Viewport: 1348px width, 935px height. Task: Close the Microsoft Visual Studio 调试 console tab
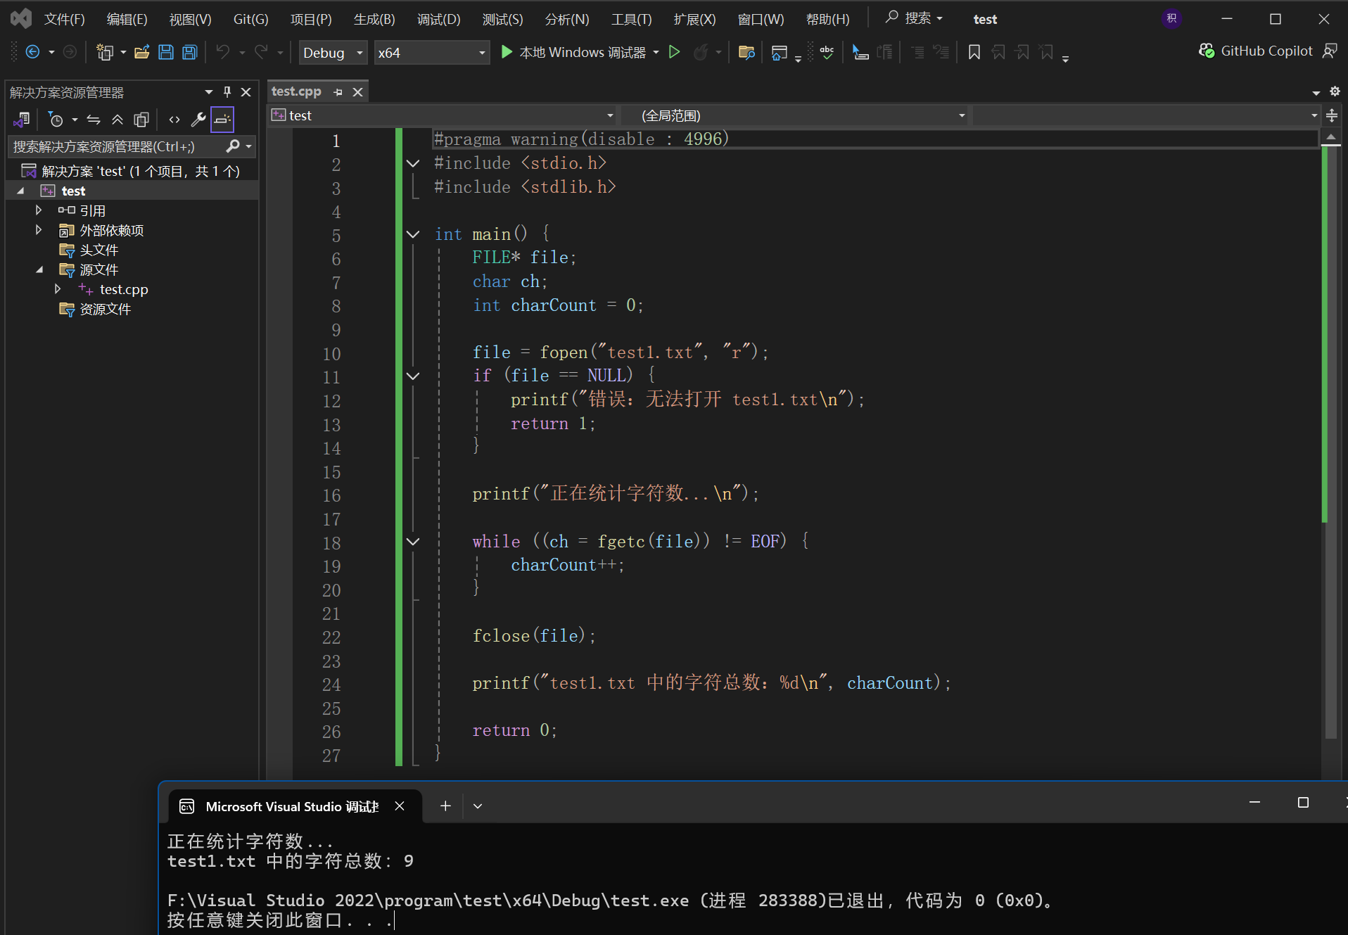400,806
